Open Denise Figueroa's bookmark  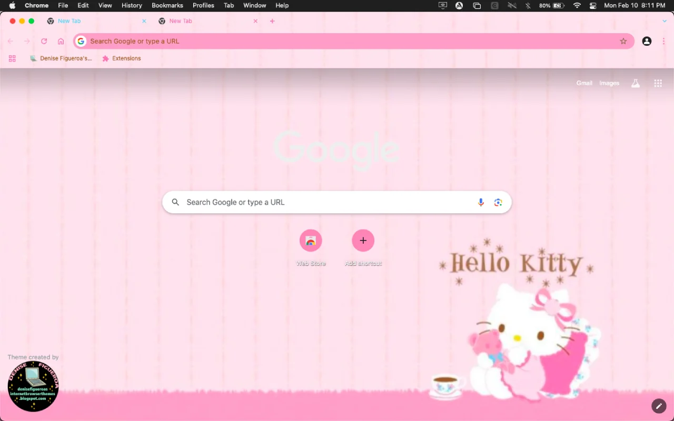(x=61, y=58)
